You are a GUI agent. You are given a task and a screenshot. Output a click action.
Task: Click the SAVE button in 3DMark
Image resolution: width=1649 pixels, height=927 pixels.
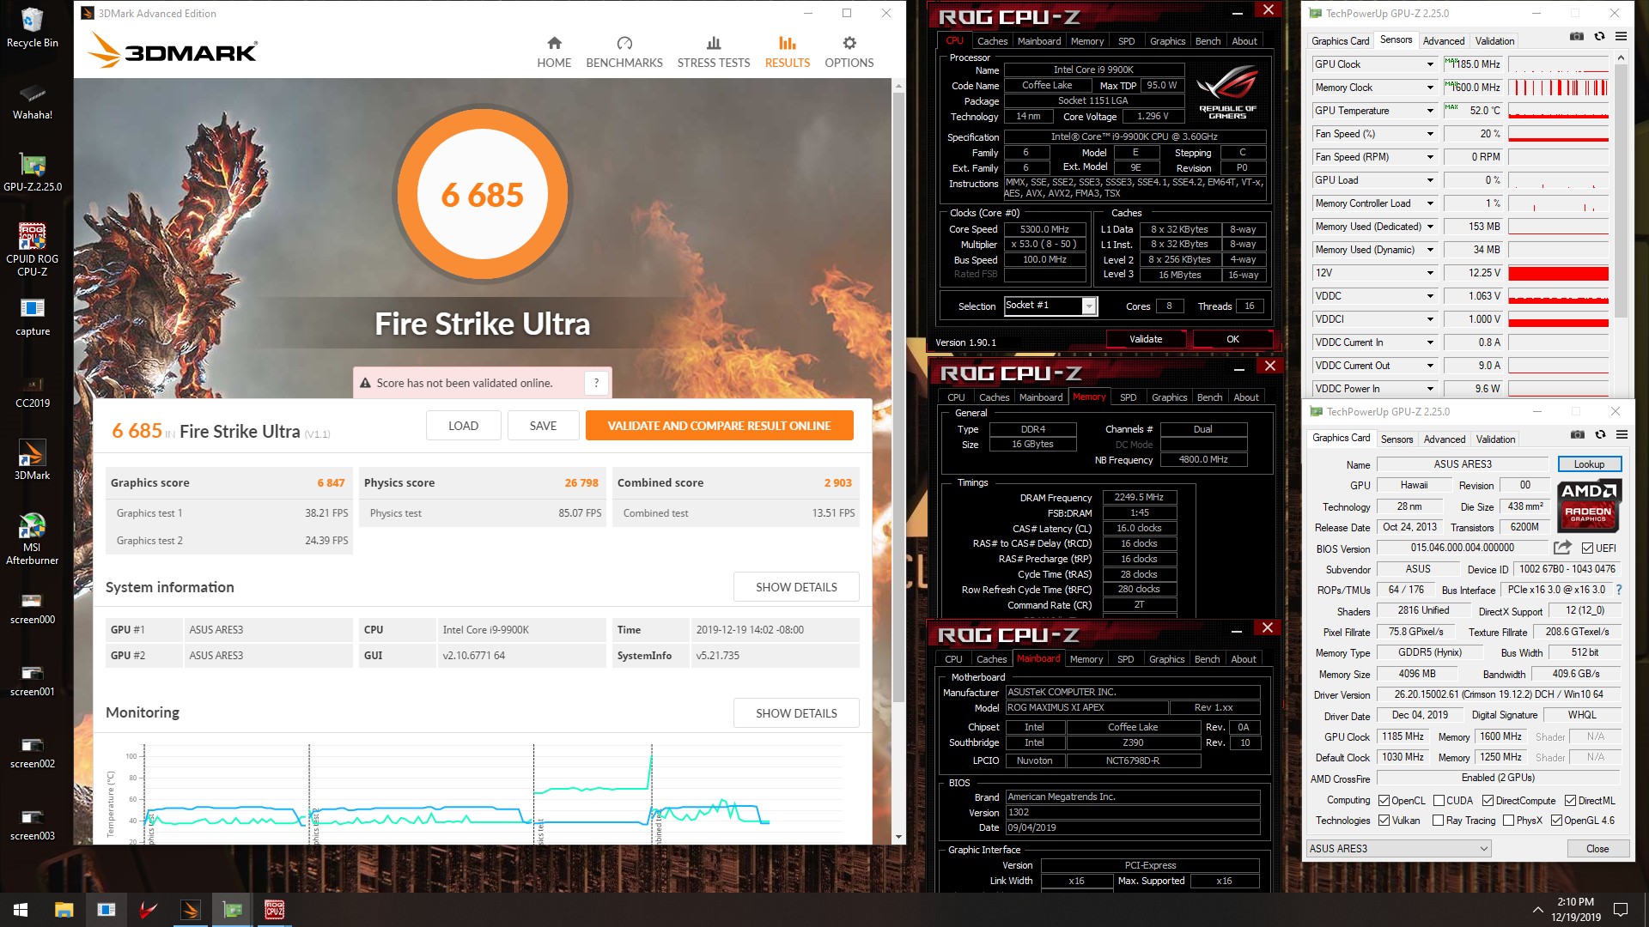point(543,426)
